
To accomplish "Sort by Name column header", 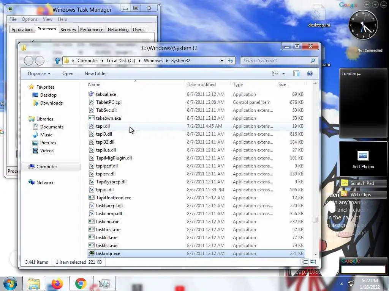I will coord(135,84).
